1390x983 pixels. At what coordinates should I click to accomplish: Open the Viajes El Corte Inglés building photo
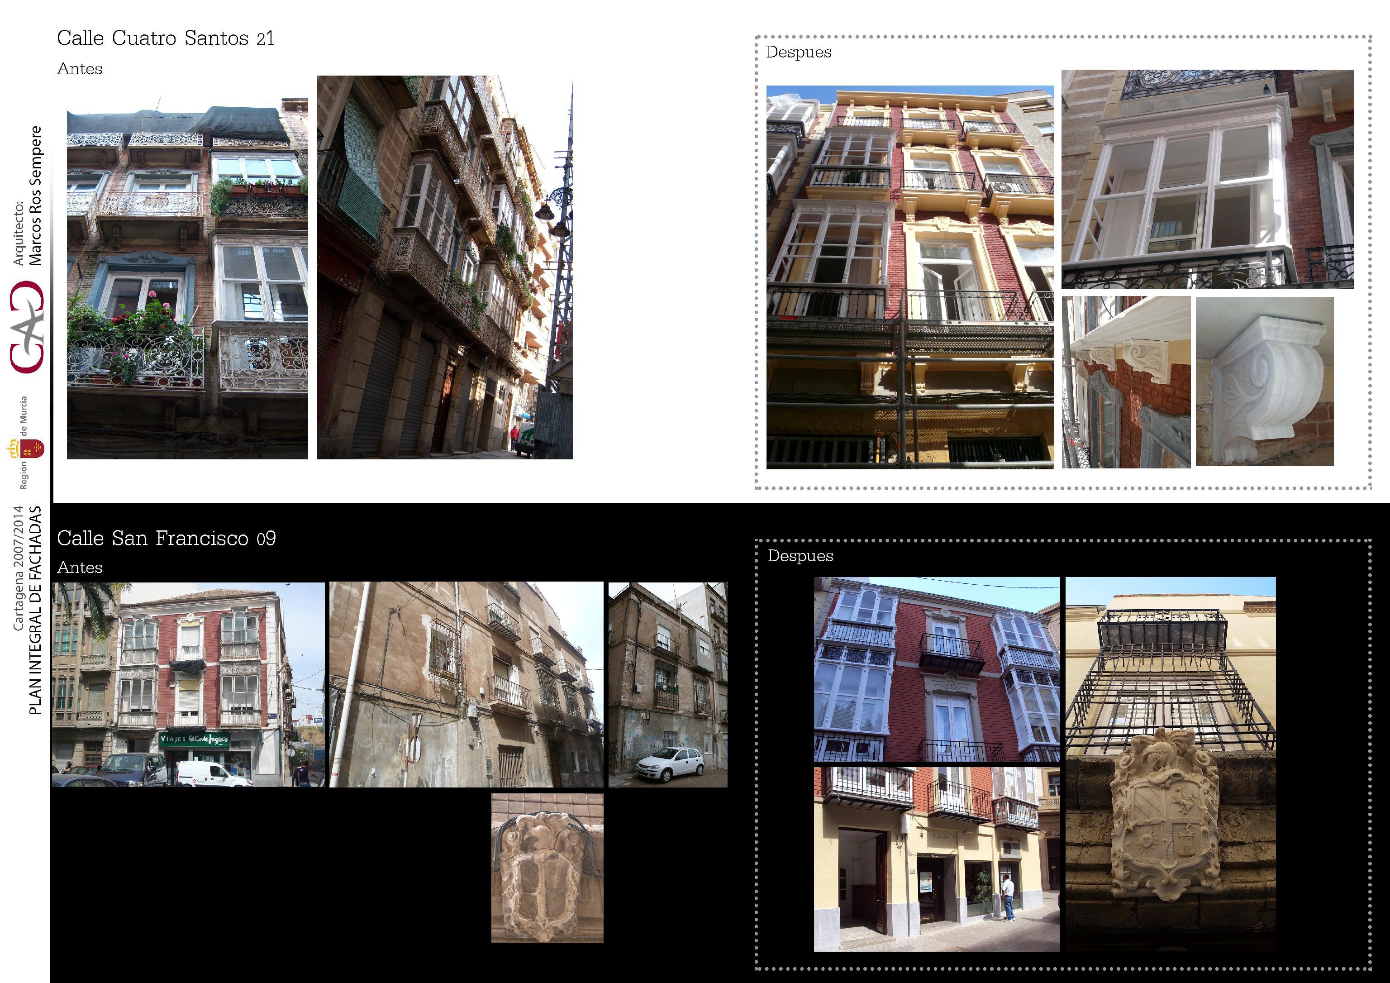coord(188,684)
